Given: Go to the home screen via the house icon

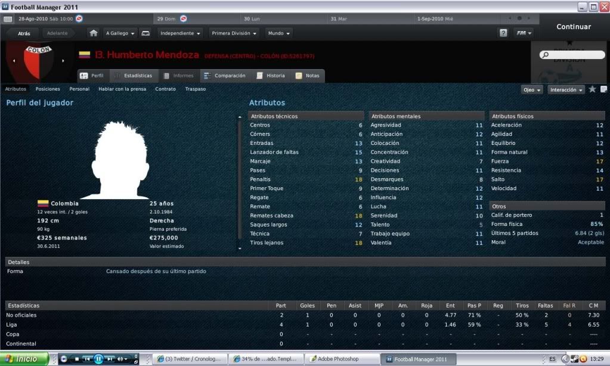Looking at the screenshot, I should click(94, 33).
